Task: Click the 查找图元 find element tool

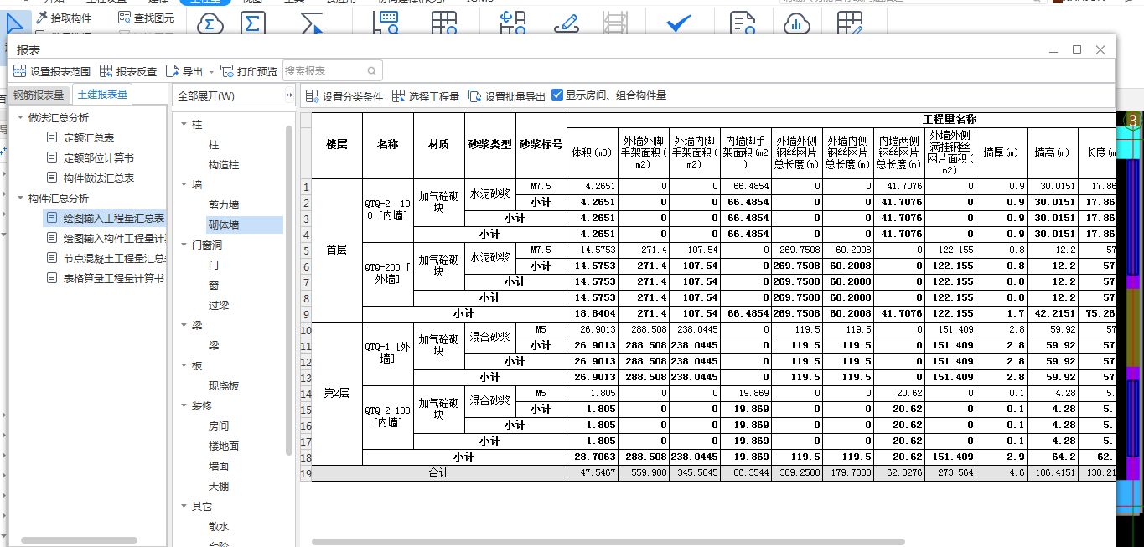Action: (147, 18)
